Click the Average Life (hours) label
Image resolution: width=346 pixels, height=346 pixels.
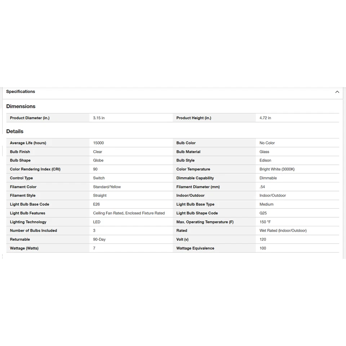click(28, 143)
